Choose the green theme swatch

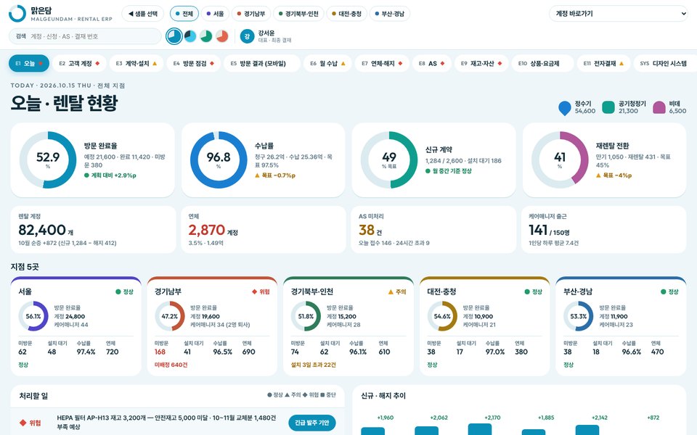[205, 36]
